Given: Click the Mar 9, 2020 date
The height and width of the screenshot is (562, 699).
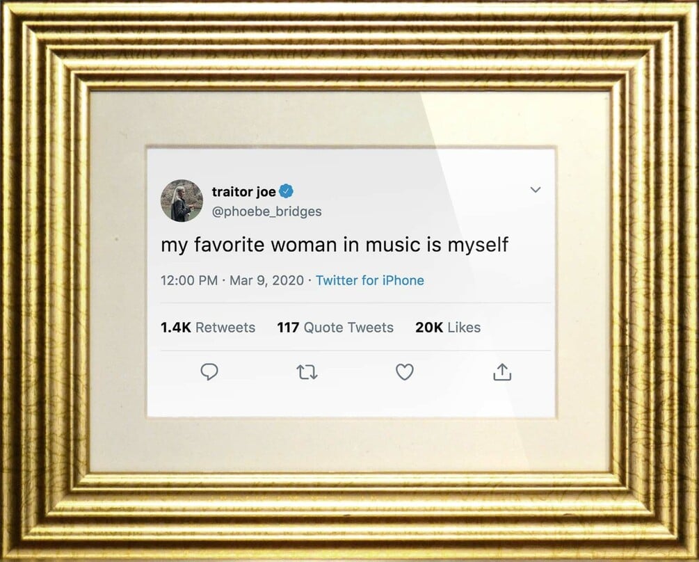Looking at the screenshot, I should pos(266,280).
